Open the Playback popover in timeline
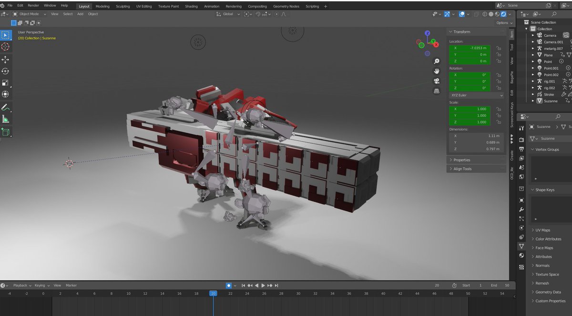 22,285
